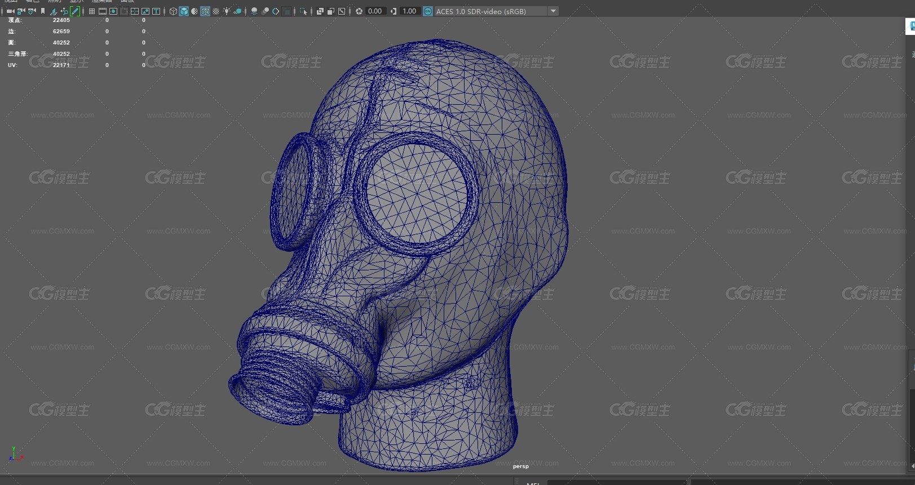This screenshot has width=915, height=485.
Task: Toggle the Motion Blur icon
Action: tap(265, 11)
